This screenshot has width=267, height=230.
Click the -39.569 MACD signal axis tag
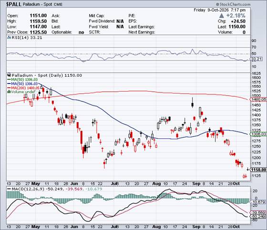258,213
